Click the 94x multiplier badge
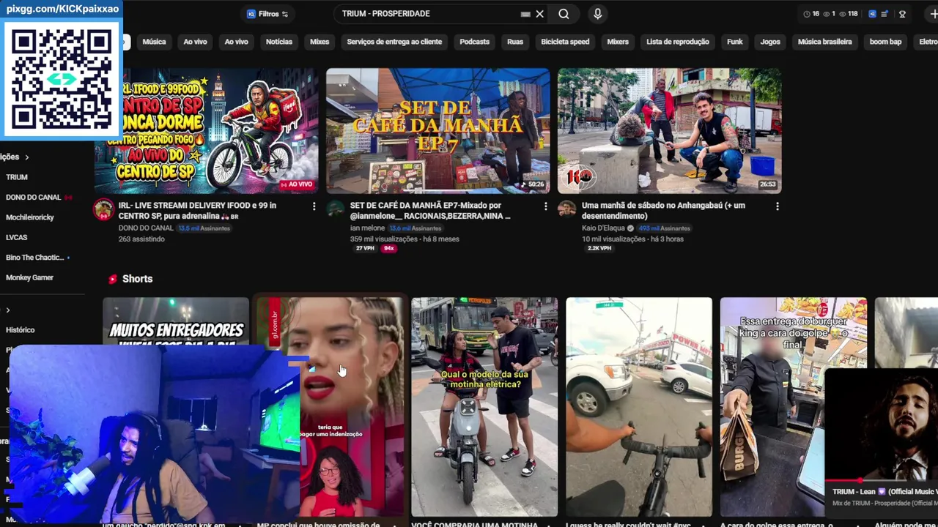938x527 pixels. pyautogui.click(x=388, y=248)
